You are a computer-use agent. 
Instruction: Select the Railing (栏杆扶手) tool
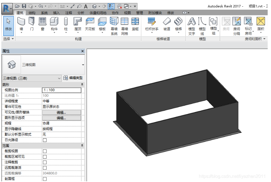(152, 25)
